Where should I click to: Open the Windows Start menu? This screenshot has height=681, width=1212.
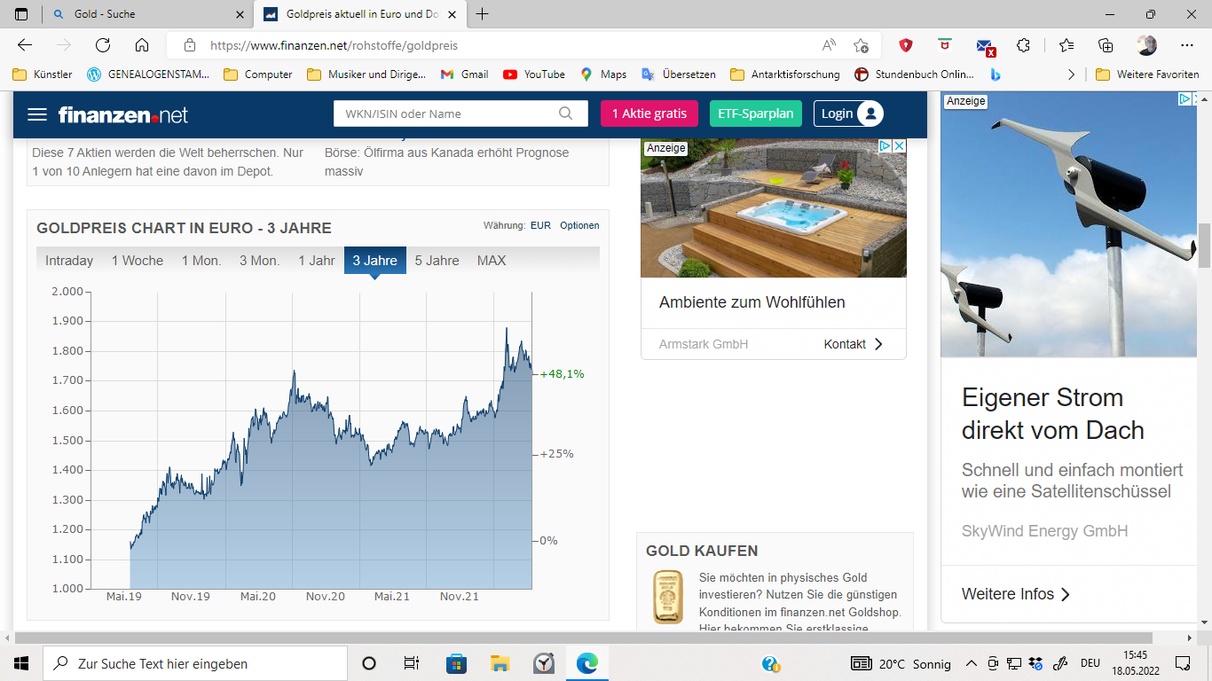(21, 663)
